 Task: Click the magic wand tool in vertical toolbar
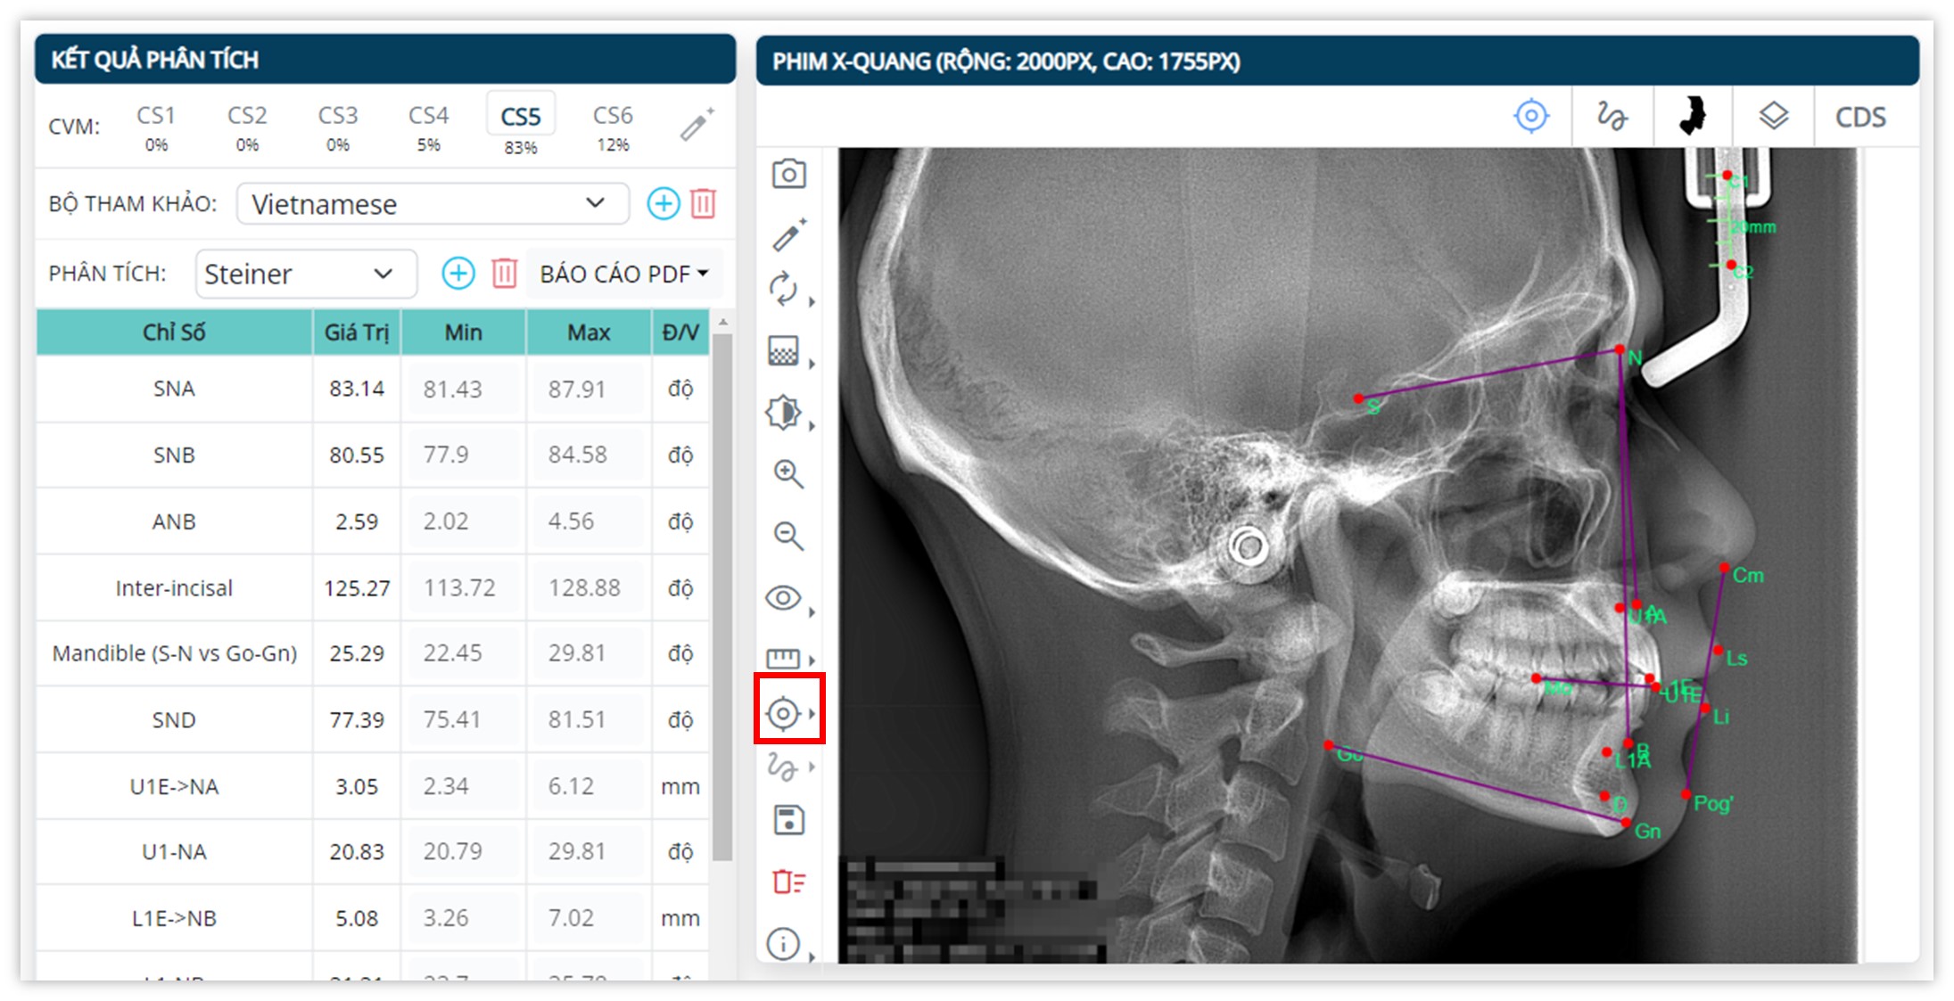(788, 234)
